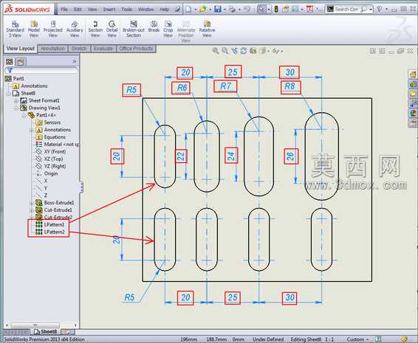
Task: Select the Model View tool
Action: click(x=34, y=29)
